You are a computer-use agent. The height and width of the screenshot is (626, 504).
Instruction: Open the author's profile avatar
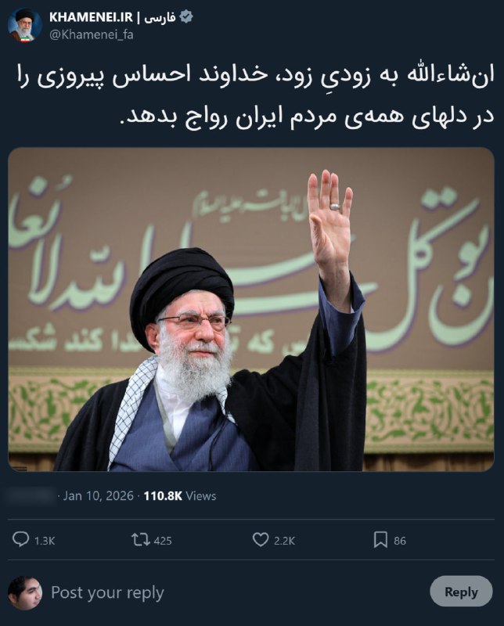click(x=25, y=25)
